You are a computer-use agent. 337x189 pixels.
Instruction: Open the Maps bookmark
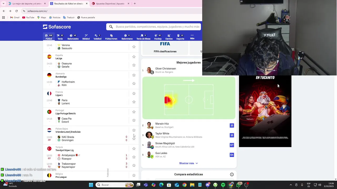42,18
